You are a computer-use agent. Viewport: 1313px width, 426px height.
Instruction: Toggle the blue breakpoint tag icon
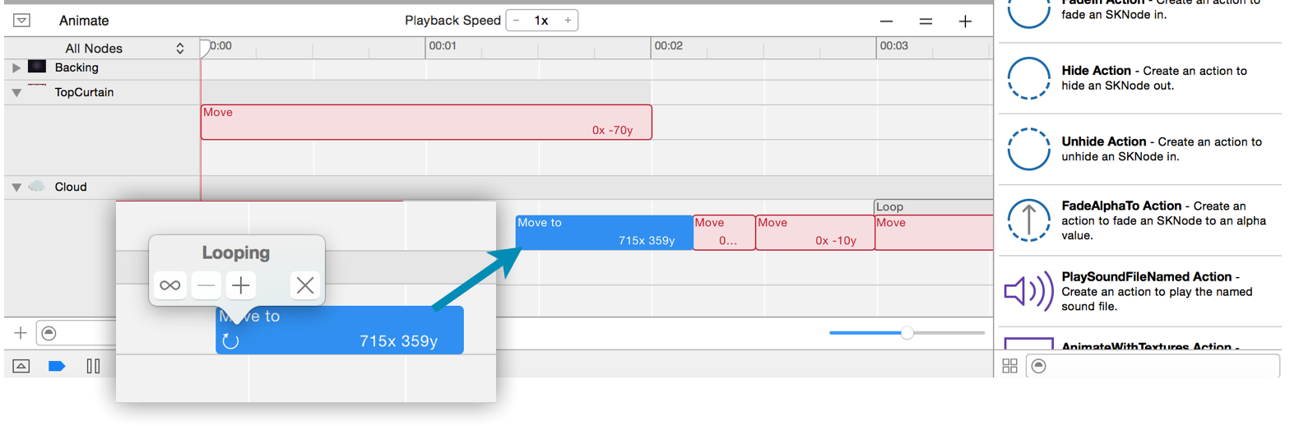coord(57,366)
